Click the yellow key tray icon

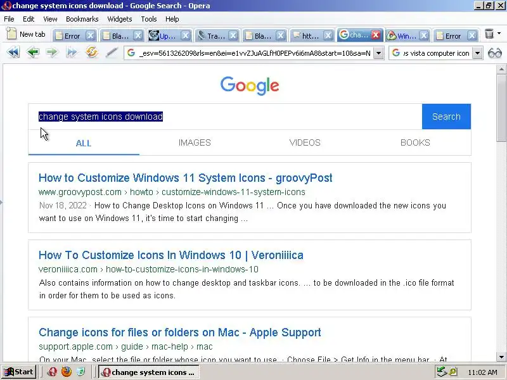click(452, 372)
